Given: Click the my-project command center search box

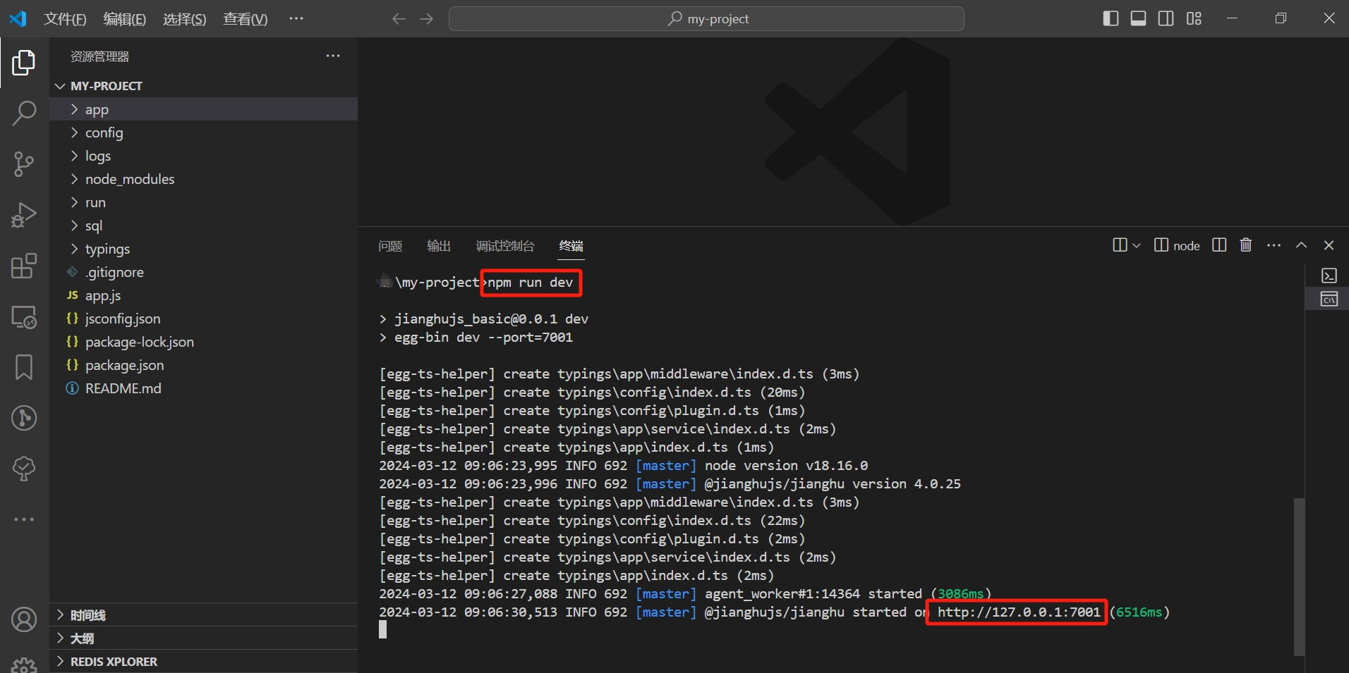Looking at the screenshot, I should pyautogui.click(x=706, y=19).
